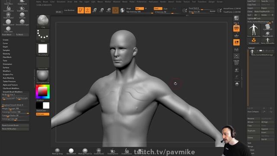Adjust the Focal Shift slider
Screen dimensions: 277x156
[x=202, y=8]
